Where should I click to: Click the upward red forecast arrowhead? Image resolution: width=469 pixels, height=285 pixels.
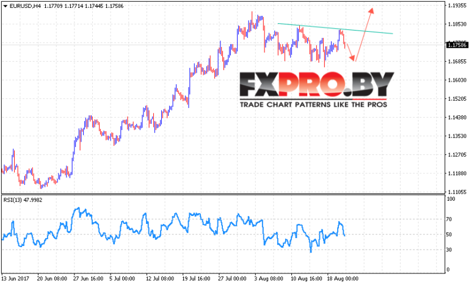[371, 10]
